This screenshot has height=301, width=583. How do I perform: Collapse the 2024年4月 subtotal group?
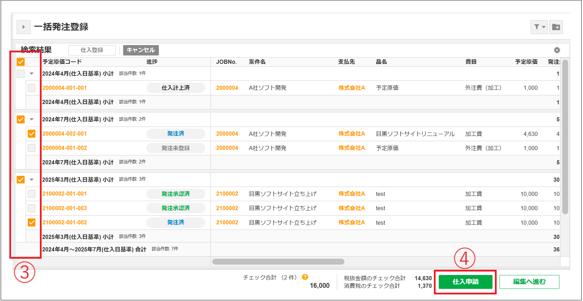coord(32,74)
